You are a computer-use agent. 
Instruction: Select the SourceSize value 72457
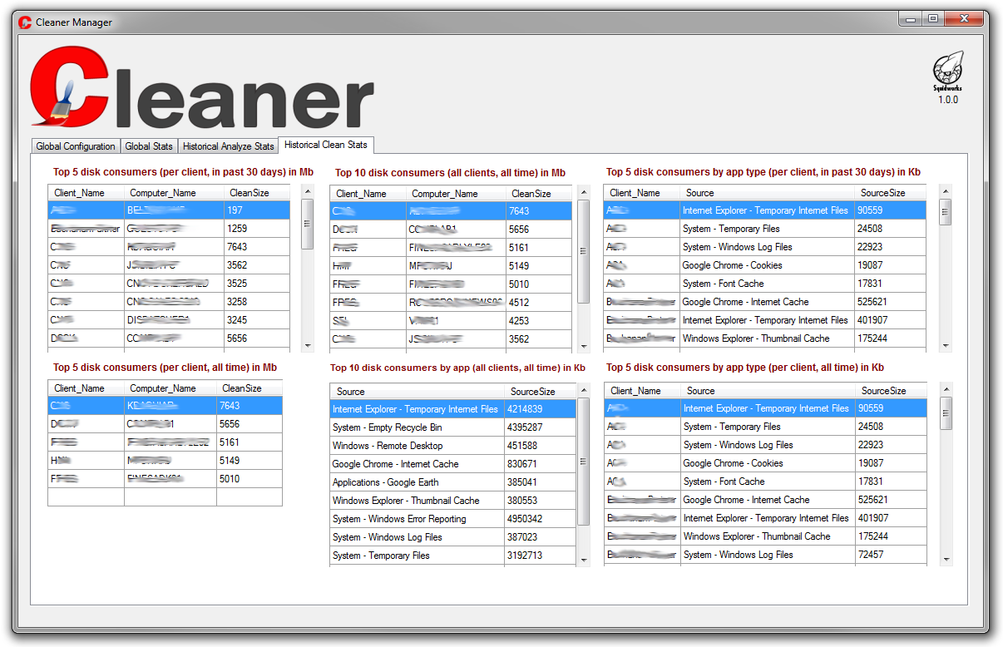tap(891, 555)
